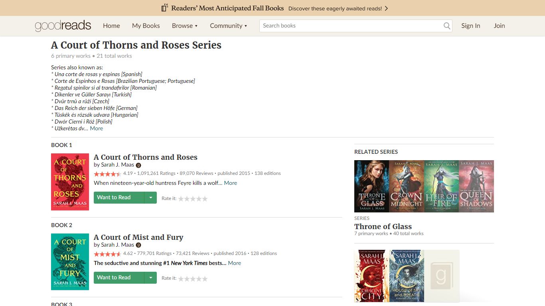Click 'Das Reich der sieben Höfe [German]' line
The image size is (545, 306).
click(95, 108)
